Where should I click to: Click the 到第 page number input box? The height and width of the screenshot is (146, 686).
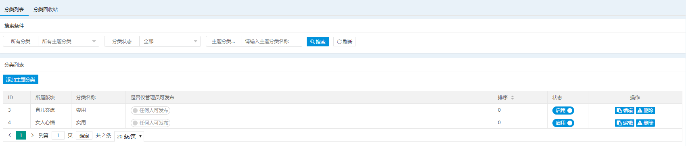(58, 135)
